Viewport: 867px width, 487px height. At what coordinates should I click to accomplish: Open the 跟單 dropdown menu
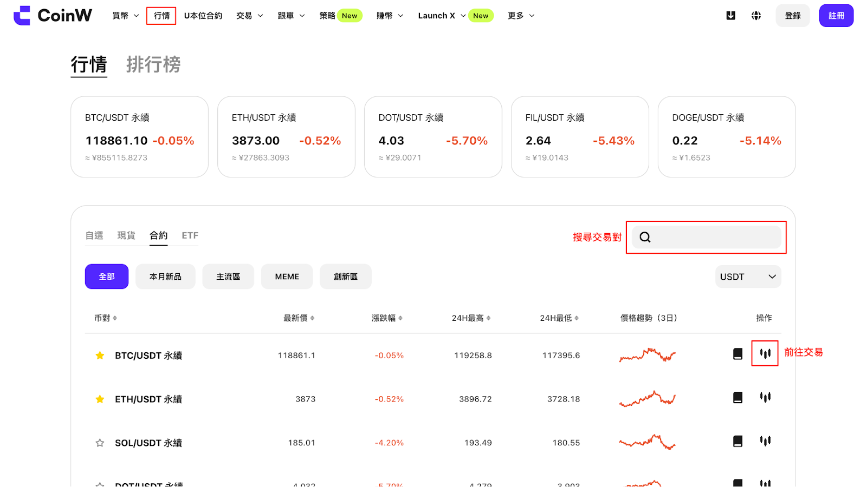pyautogui.click(x=292, y=16)
